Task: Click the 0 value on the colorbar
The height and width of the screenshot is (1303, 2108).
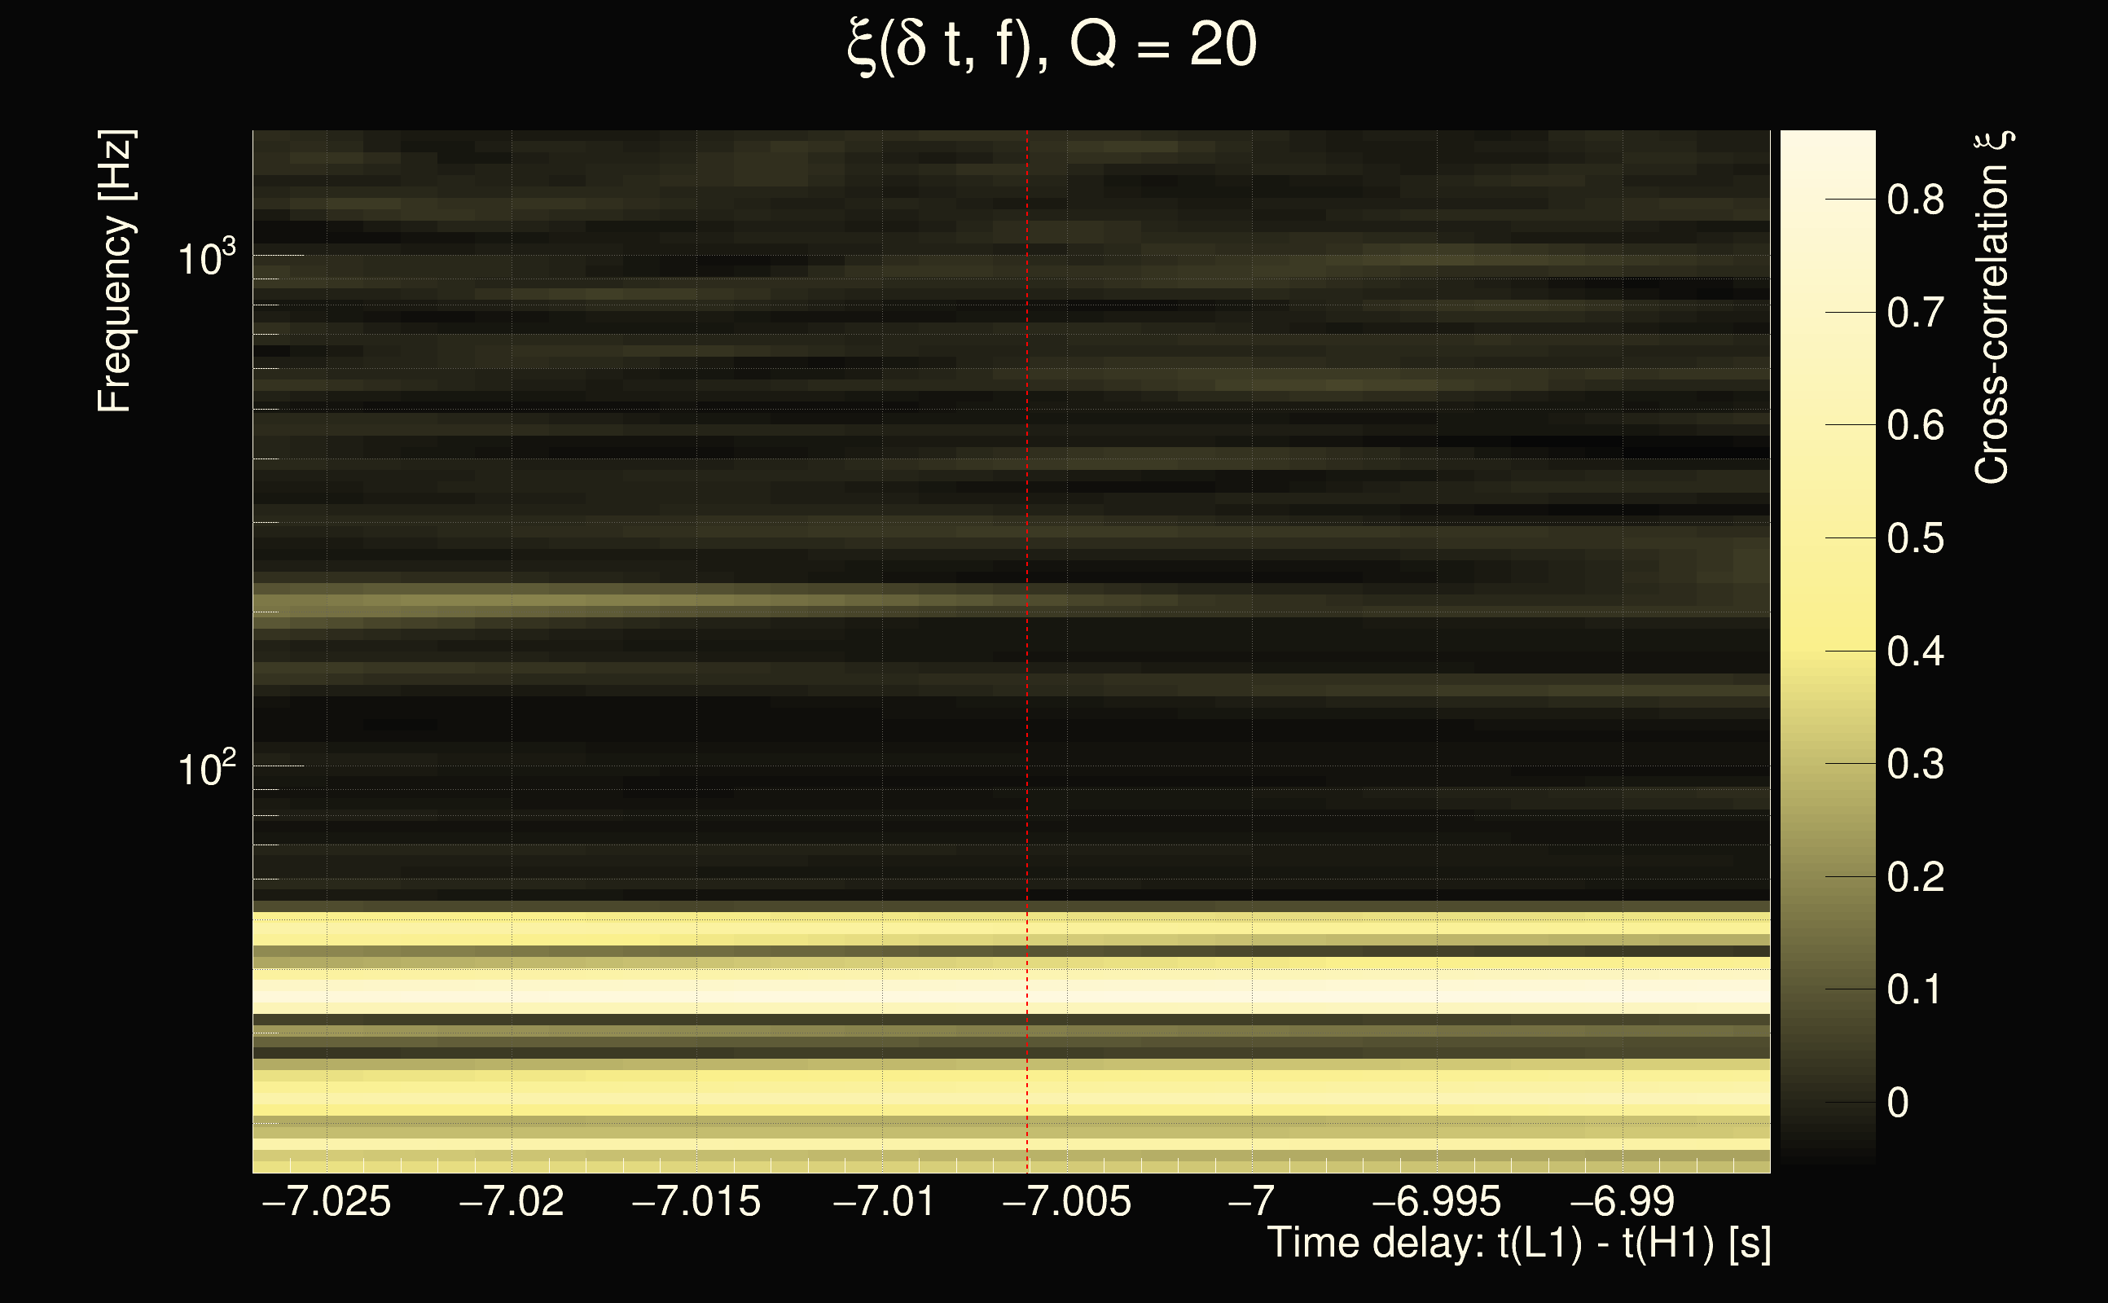Action: tap(1898, 1103)
